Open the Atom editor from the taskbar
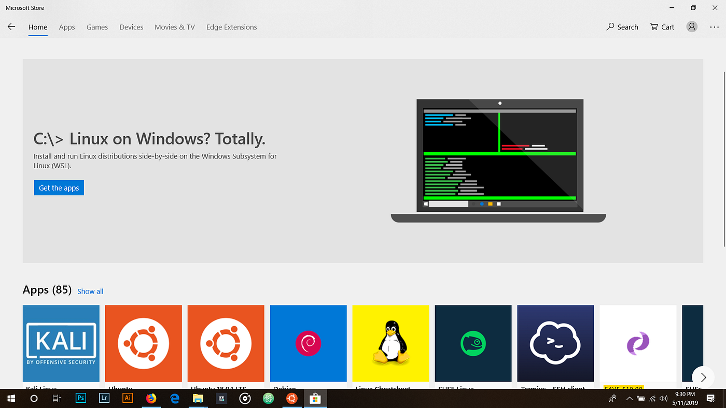726x408 pixels. click(x=268, y=398)
